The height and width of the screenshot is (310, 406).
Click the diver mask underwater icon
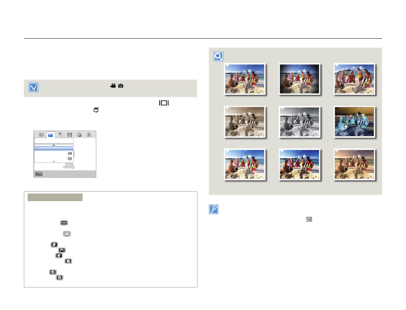(96, 110)
